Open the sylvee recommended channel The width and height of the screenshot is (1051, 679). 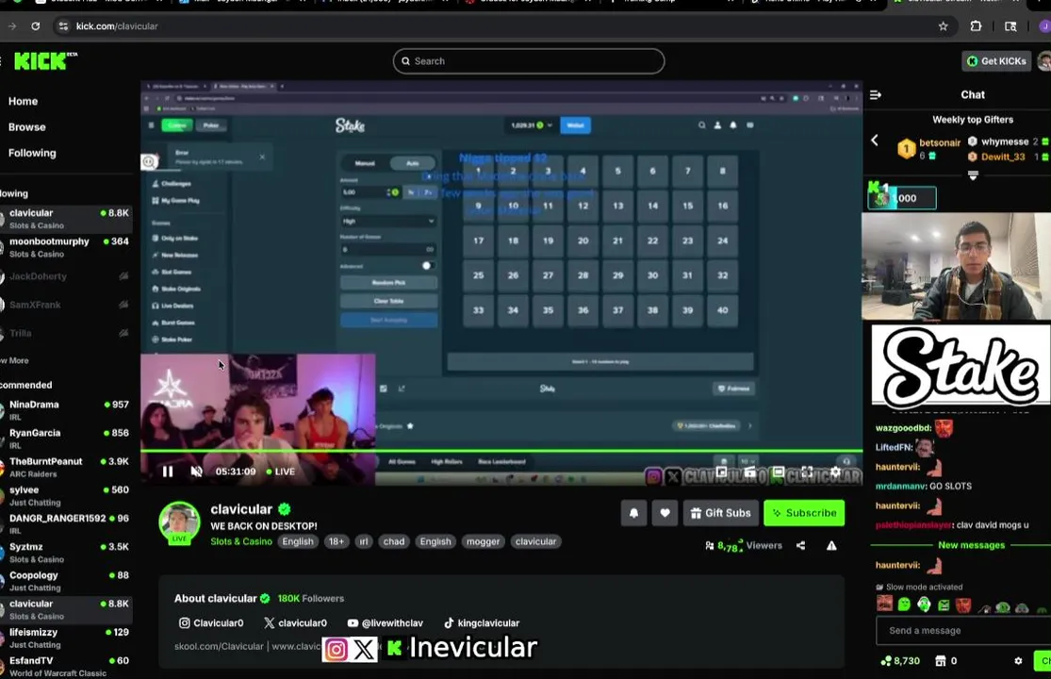(66, 495)
